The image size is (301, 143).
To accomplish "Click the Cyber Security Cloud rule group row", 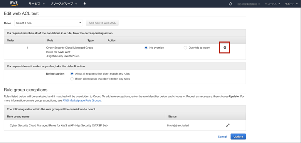I will [125, 125].
